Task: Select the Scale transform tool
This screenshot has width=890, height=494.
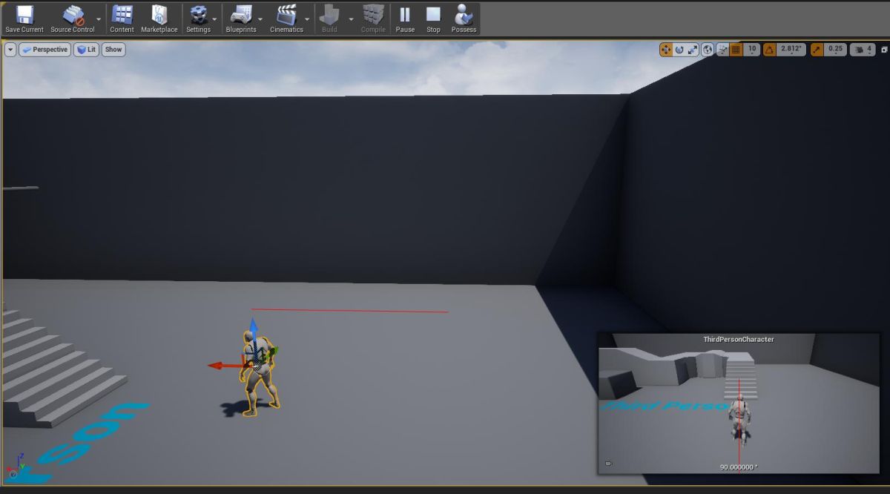Action: pyautogui.click(x=693, y=50)
